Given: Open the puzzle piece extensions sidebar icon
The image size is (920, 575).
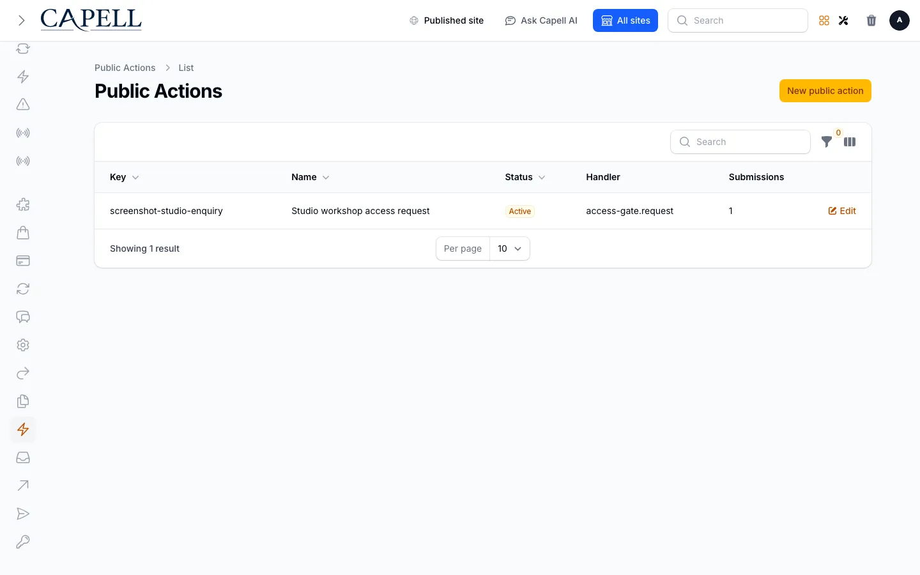Looking at the screenshot, I should (23, 204).
